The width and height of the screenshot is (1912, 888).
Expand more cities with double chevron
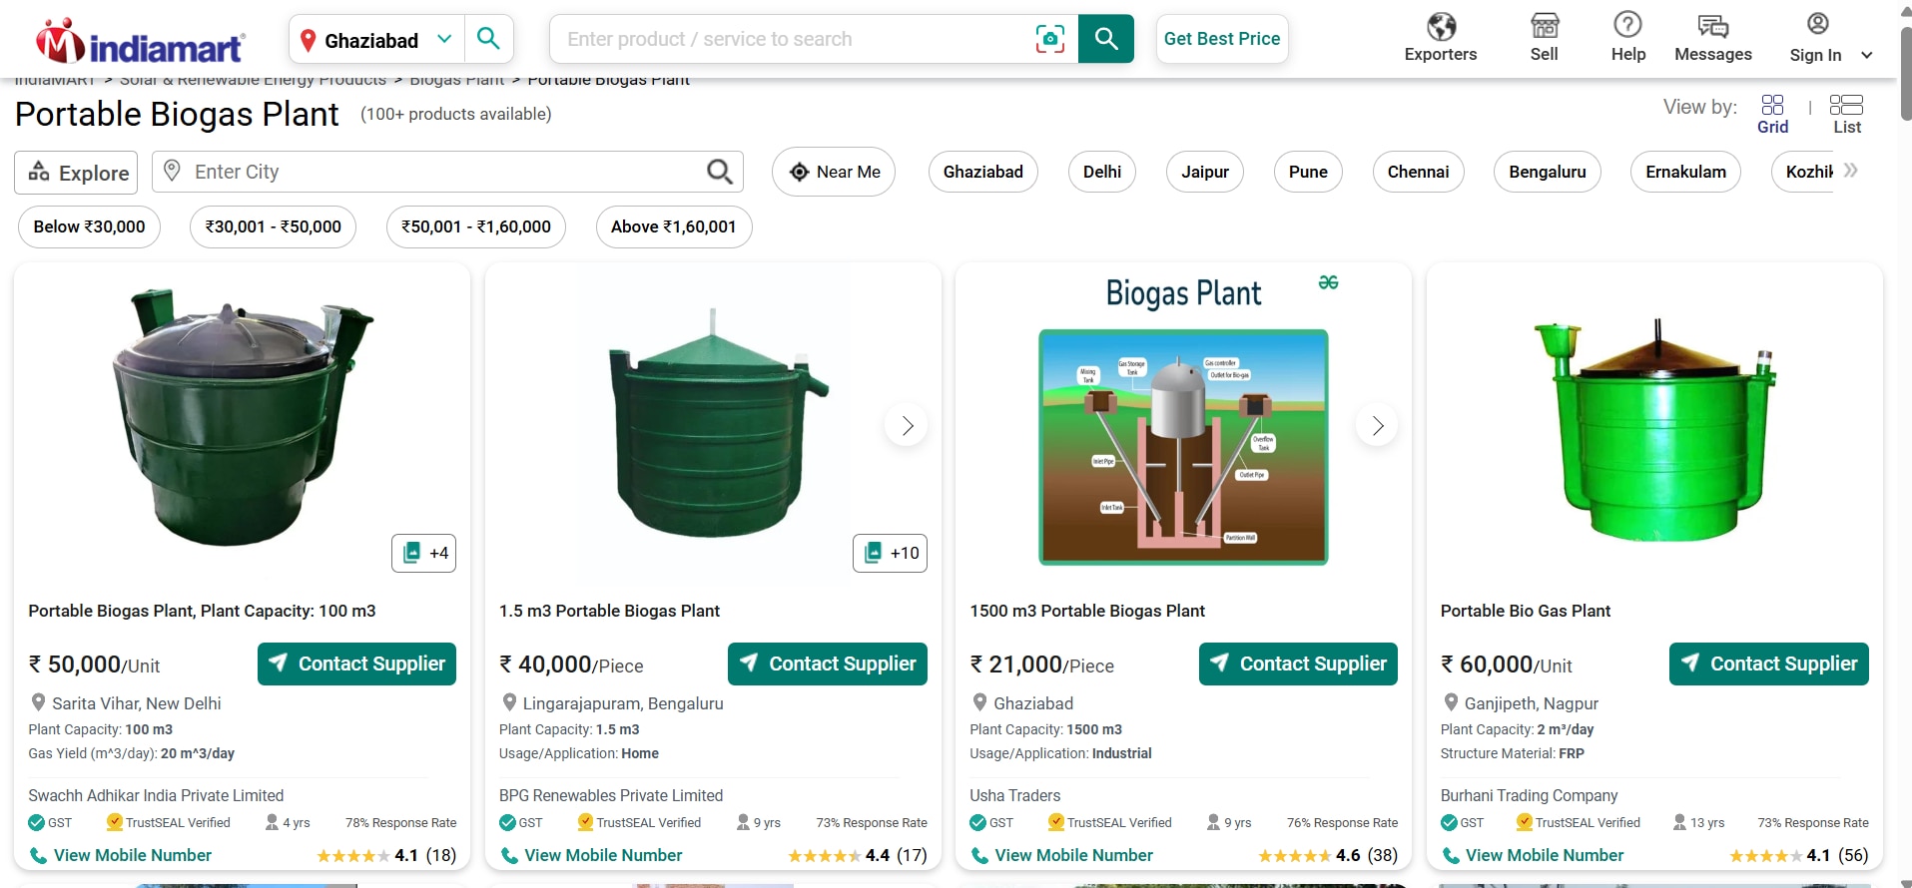coord(1850,171)
